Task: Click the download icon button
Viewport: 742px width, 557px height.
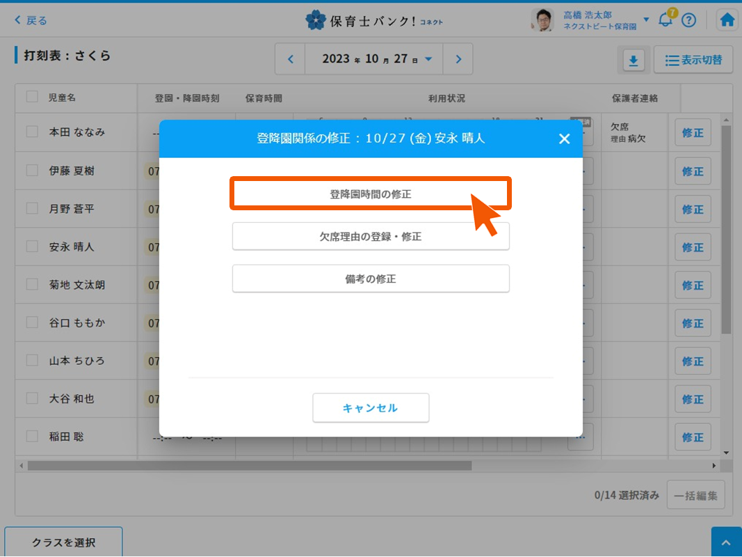Action: (x=633, y=61)
